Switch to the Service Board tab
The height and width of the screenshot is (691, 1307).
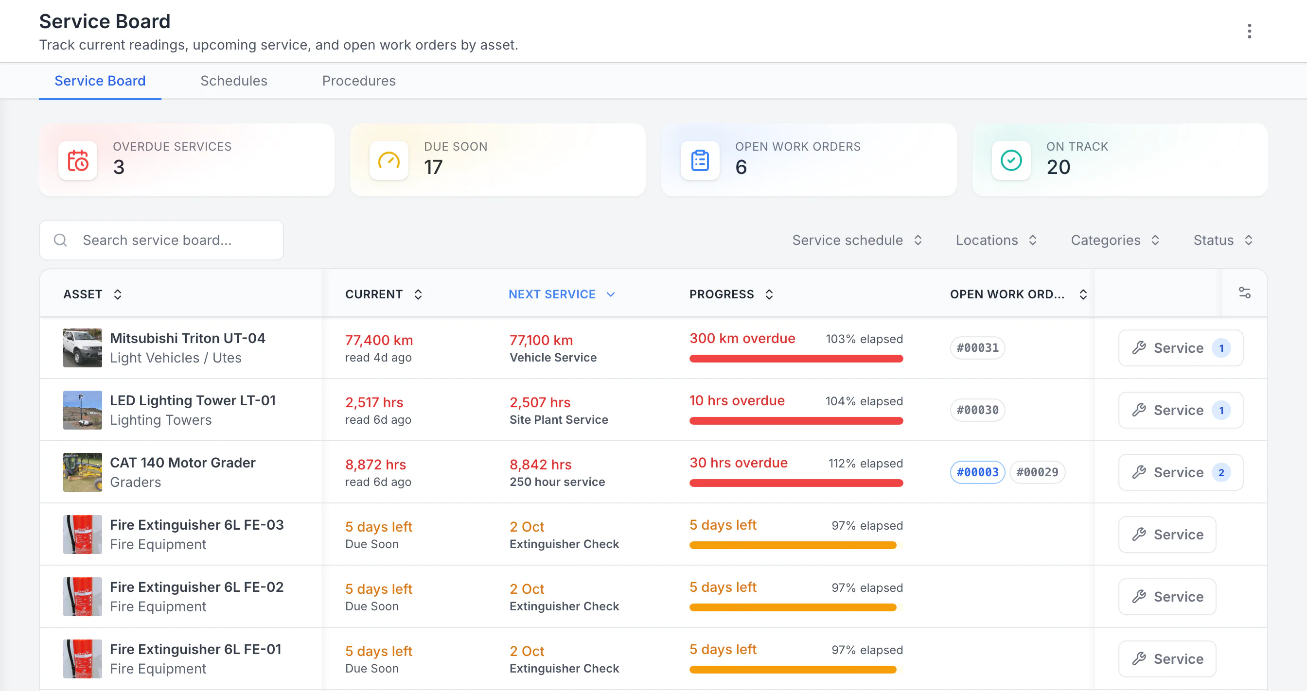[x=100, y=81]
